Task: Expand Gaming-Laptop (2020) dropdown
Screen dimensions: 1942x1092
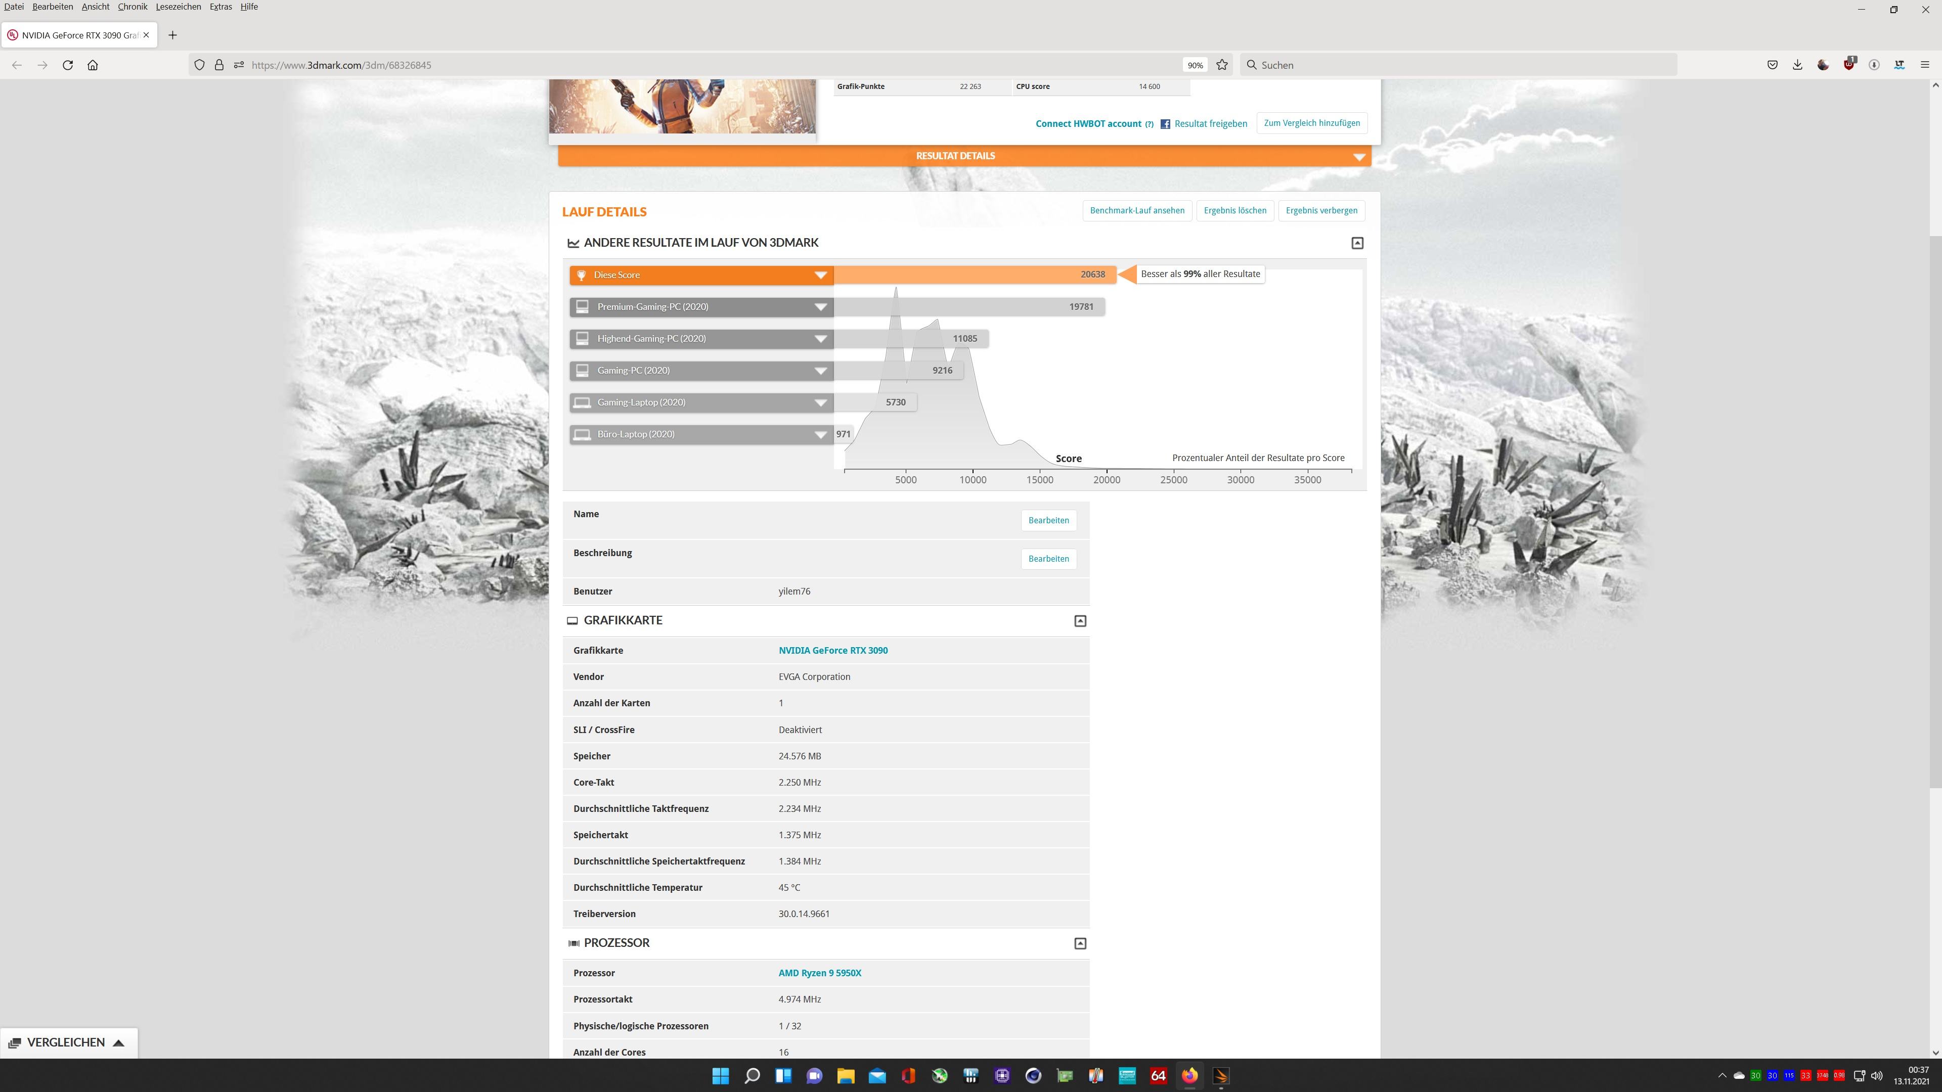Action: tap(820, 402)
